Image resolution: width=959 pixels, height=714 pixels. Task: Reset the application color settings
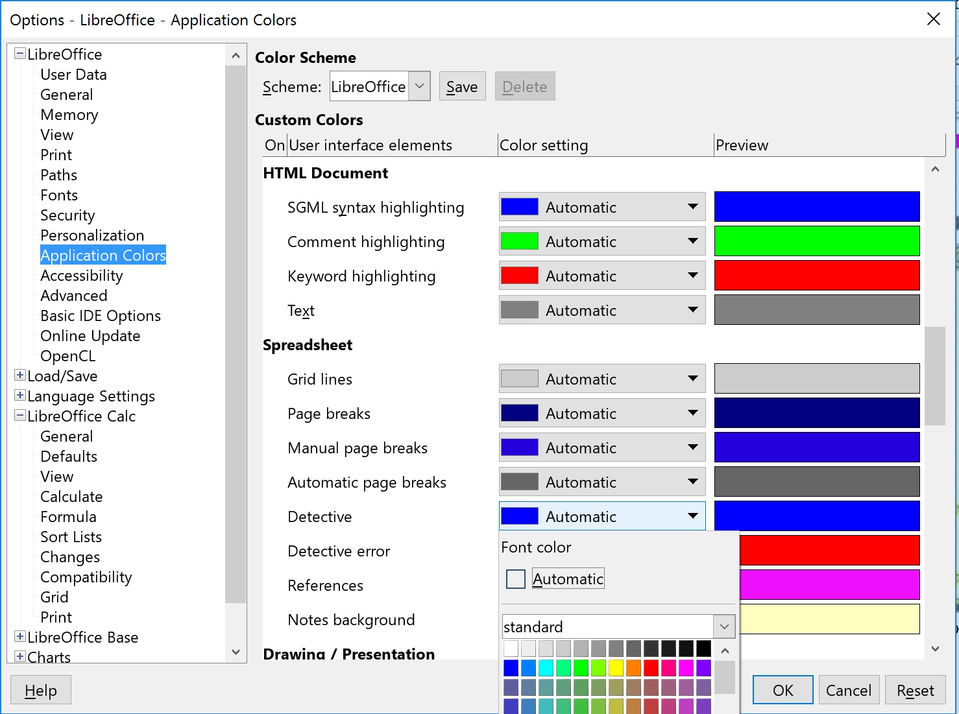(916, 689)
